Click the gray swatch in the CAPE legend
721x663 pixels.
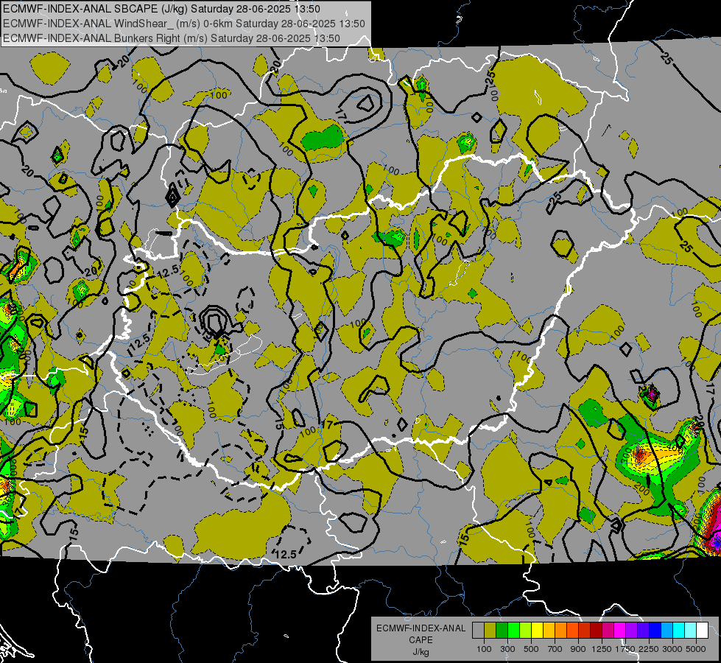tap(478, 630)
